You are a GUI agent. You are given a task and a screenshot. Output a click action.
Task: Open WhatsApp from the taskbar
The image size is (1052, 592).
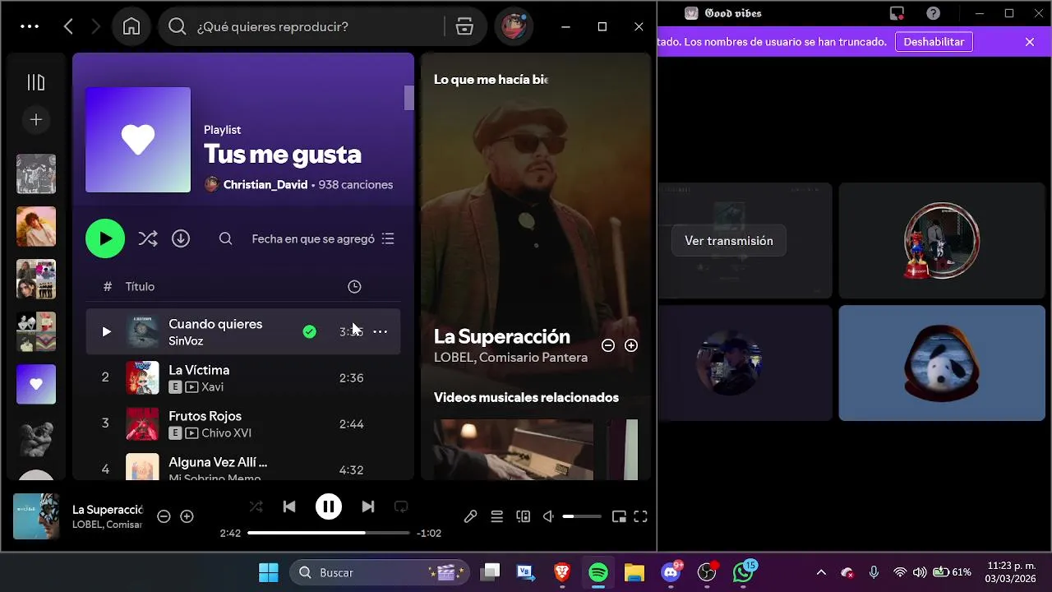pos(744,572)
